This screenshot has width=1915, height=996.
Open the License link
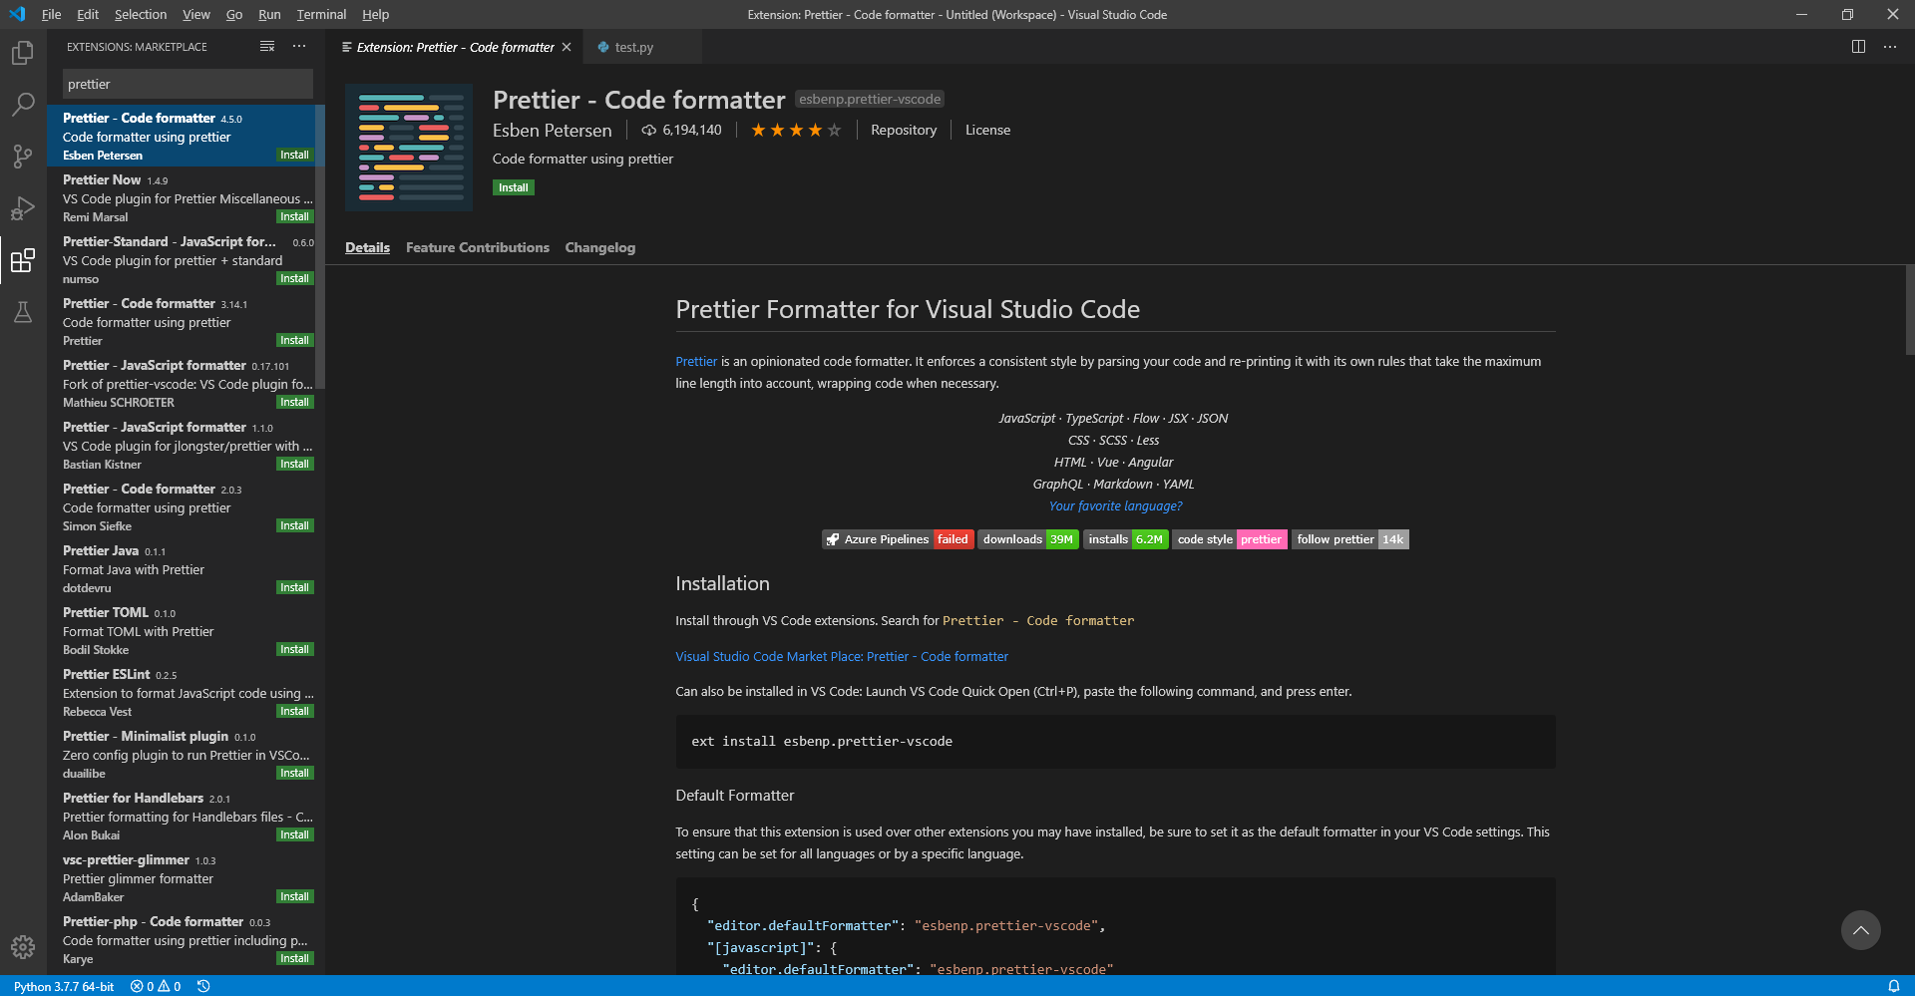[987, 131]
